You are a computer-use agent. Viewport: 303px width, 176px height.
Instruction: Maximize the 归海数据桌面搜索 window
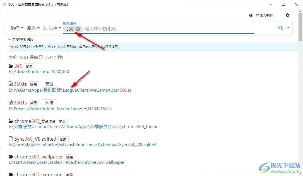[283, 4]
